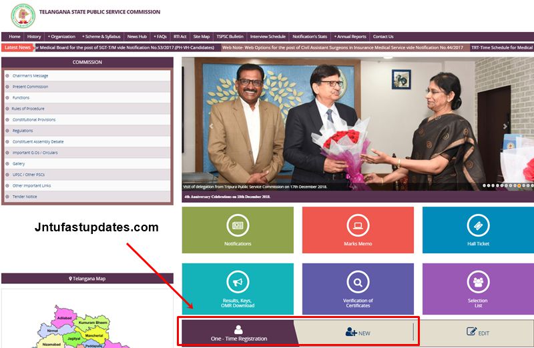Click the Hall Ticket icon
Screen dimensions: 534x348
[478, 226]
